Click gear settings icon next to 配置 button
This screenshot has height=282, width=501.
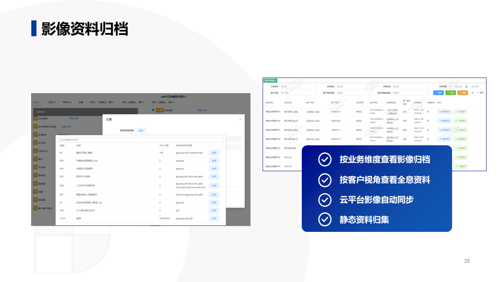[x=472, y=93]
